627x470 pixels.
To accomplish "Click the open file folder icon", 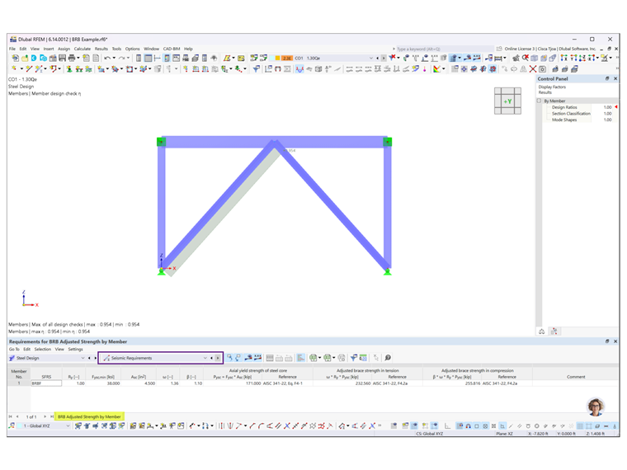I will pos(25,59).
